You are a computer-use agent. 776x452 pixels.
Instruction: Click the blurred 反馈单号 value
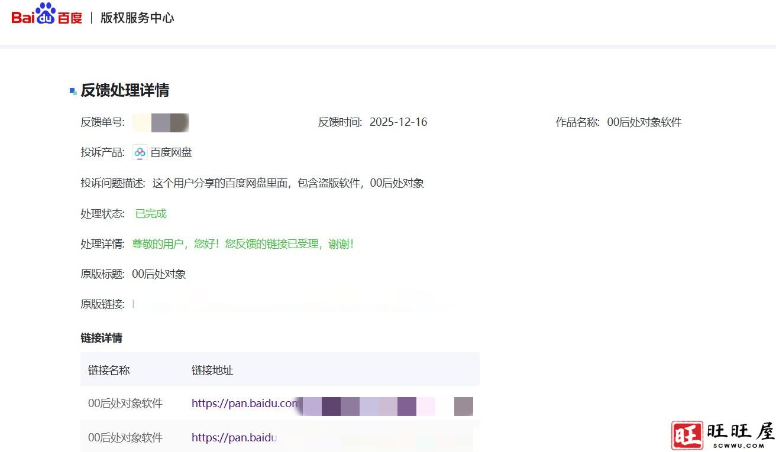click(x=161, y=122)
